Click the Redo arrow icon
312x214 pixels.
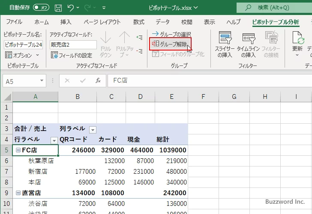[87, 8]
